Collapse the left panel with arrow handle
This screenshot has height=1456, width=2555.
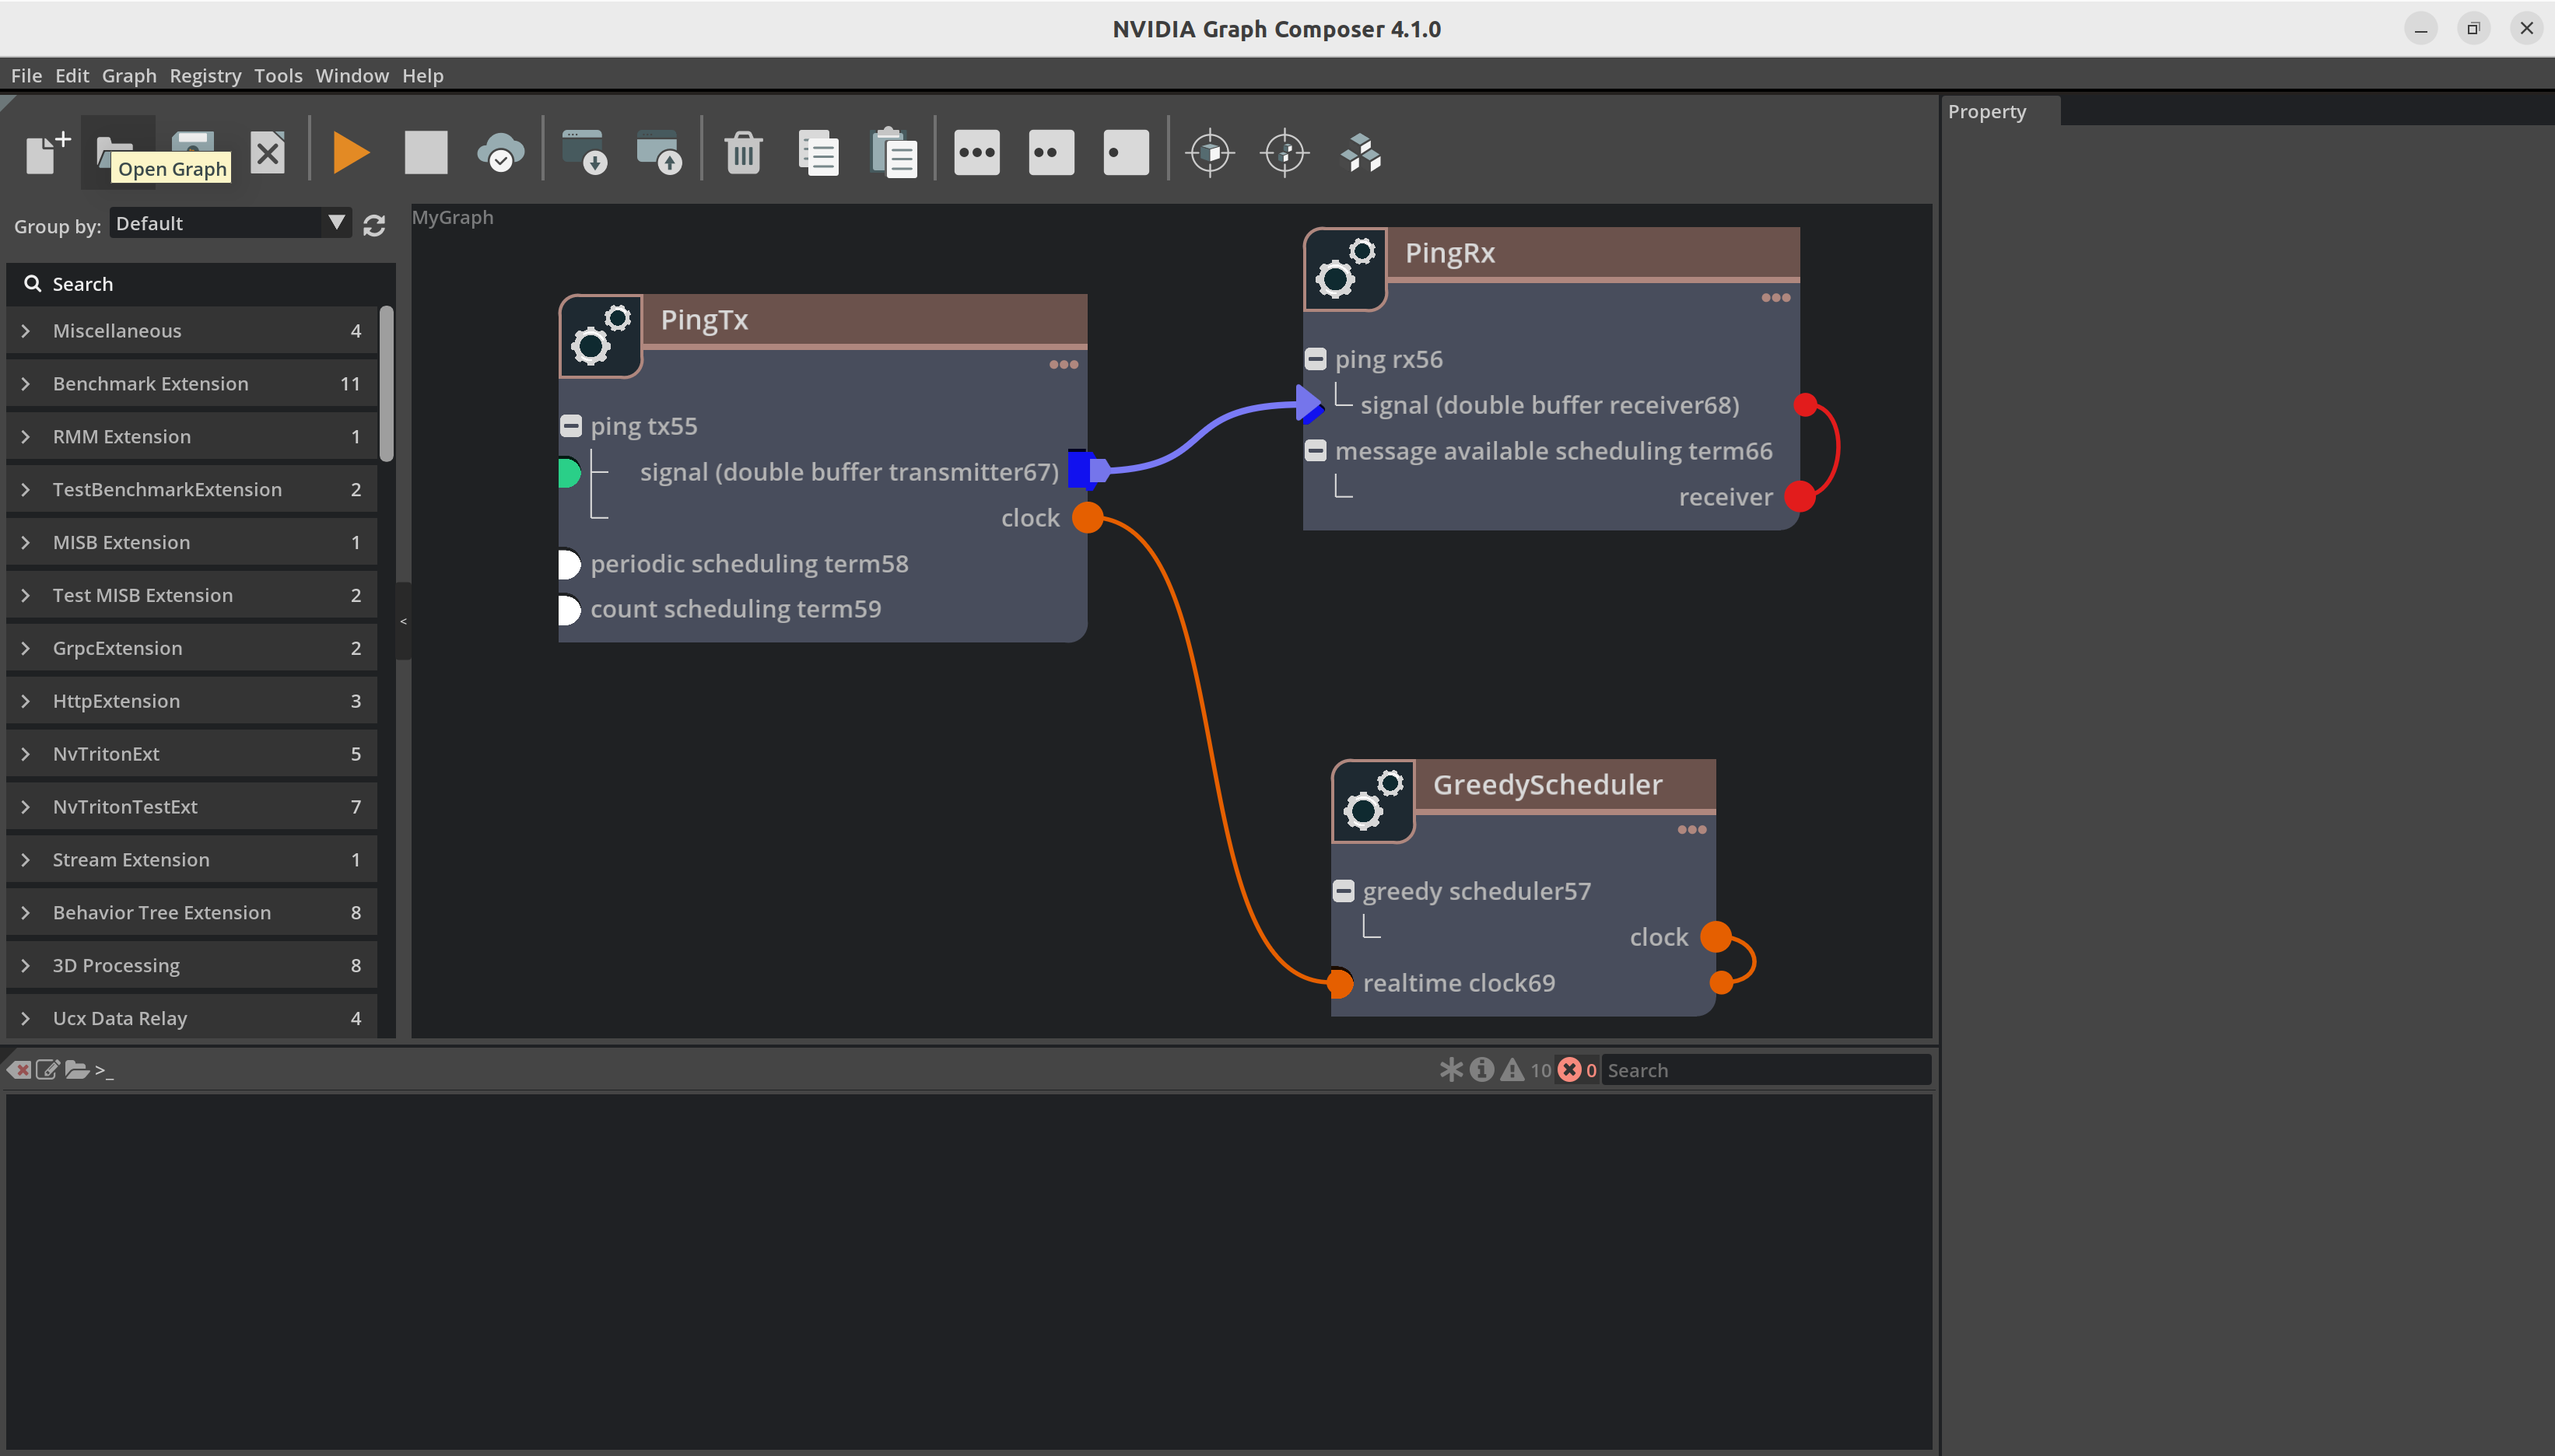(403, 621)
